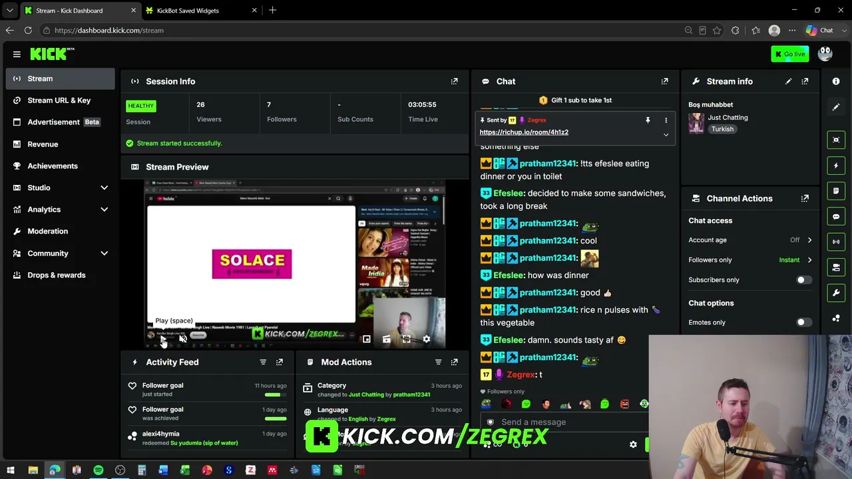Viewport: 852px width, 479px height.
Task: Open chat settings gear icon
Action: [633, 444]
